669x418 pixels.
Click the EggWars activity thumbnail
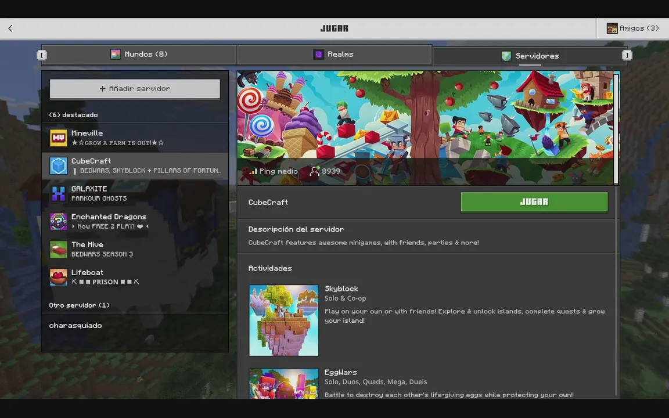coord(284,383)
